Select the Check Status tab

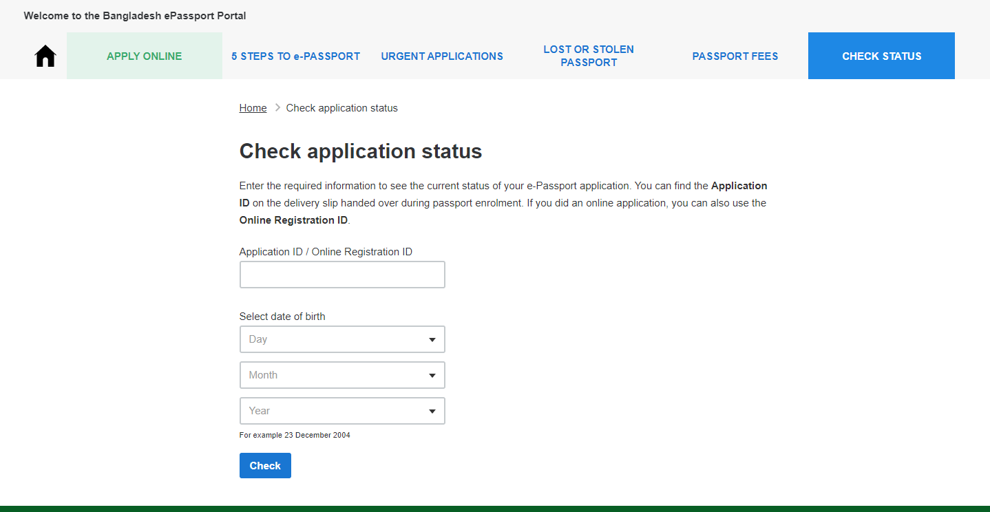point(881,56)
